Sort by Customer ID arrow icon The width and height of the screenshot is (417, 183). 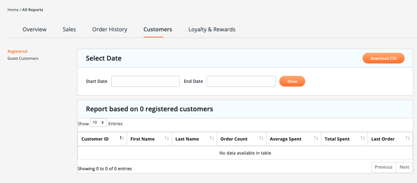(x=122, y=138)
